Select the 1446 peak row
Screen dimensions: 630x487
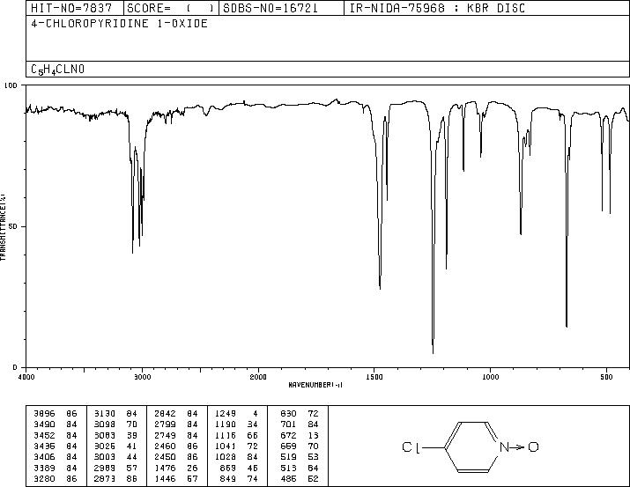coord(176,479)
